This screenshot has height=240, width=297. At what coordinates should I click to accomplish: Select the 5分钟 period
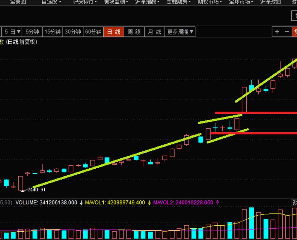32,32
